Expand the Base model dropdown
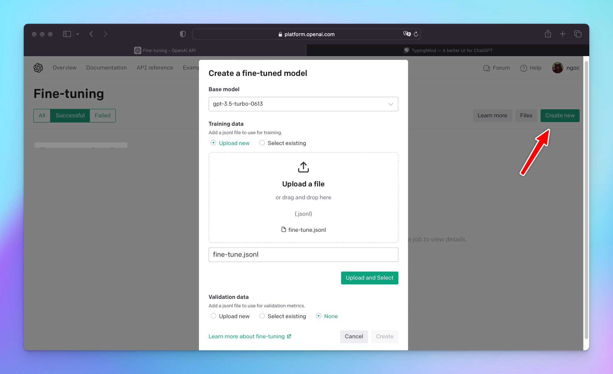Viewport: 613px width, 374px height. tap(303, 104)
